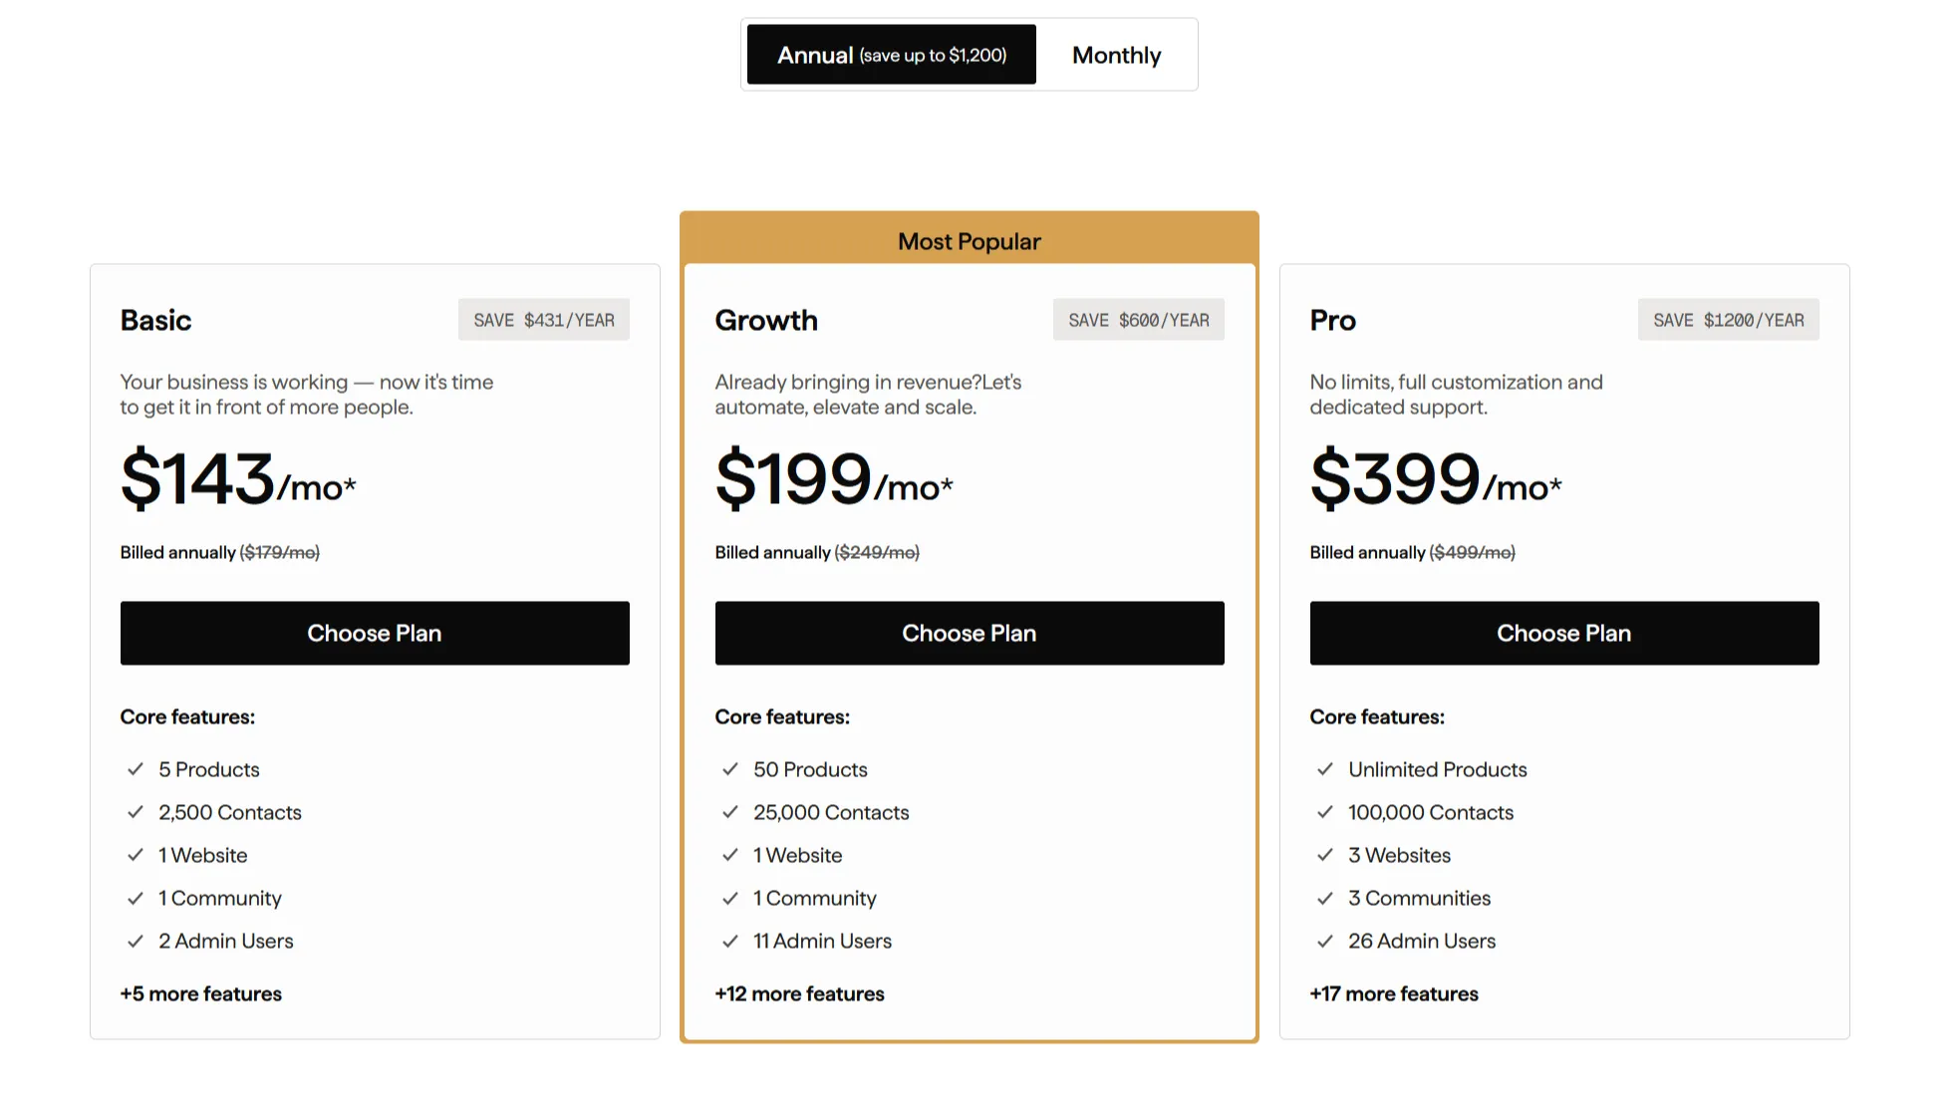Select the checkmark next to 1 Website in Basic
The width and height of the screenshot is (1949, 1109).
tap(136, 855)
